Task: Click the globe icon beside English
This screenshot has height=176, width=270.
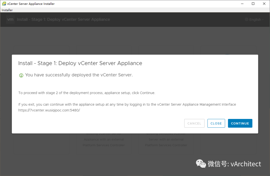Action: tap(246, 20)
